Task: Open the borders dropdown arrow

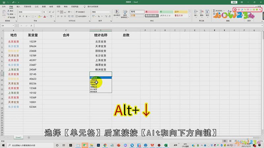Action: click(x=35, y=16)
